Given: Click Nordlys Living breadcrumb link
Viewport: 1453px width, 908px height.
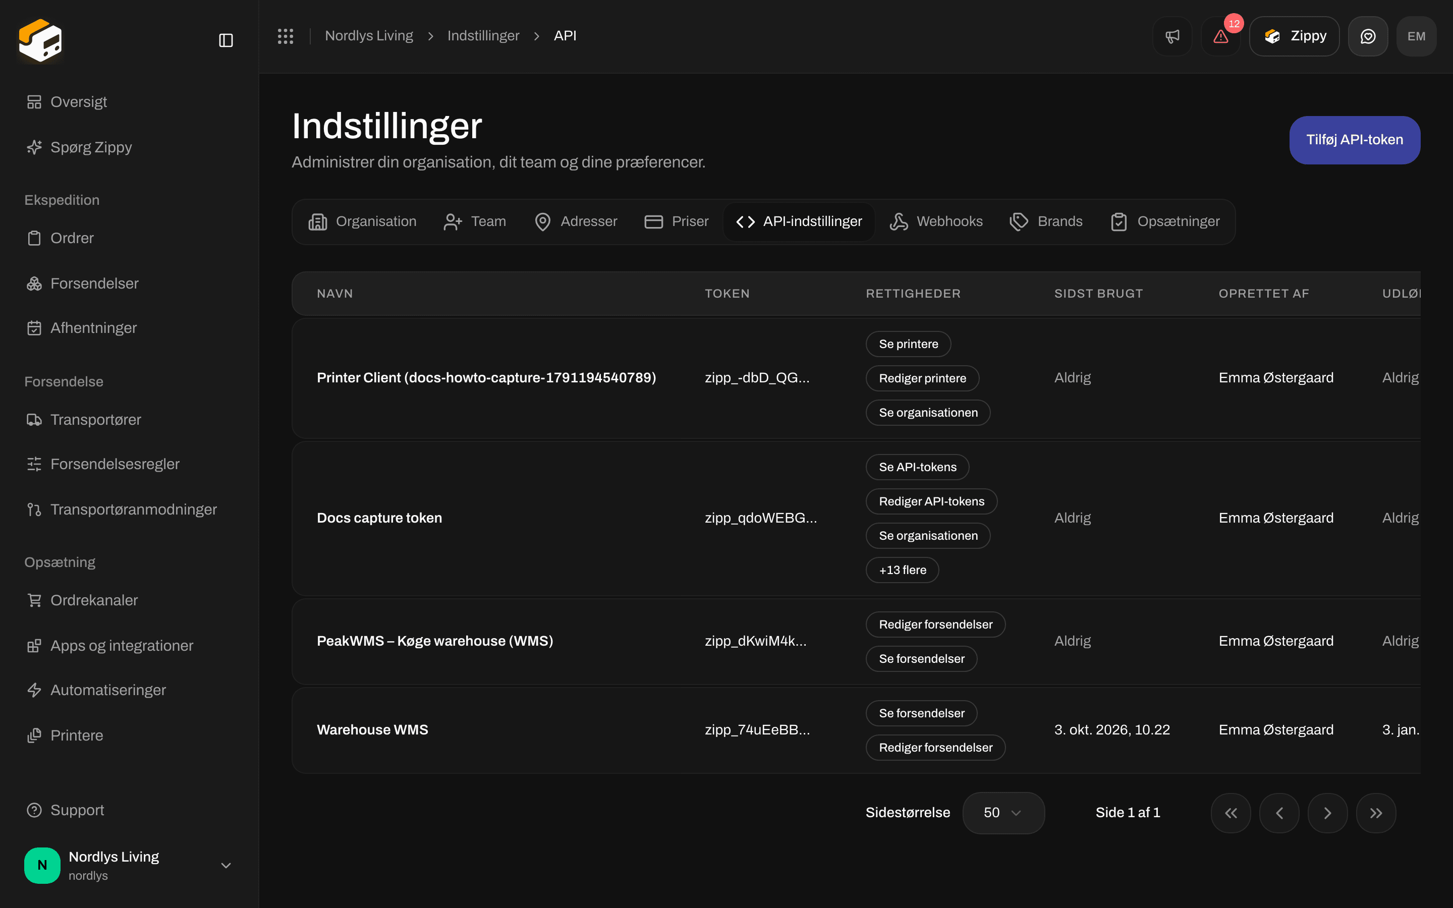Looking at the screenshot, I should tap(369, 36).
